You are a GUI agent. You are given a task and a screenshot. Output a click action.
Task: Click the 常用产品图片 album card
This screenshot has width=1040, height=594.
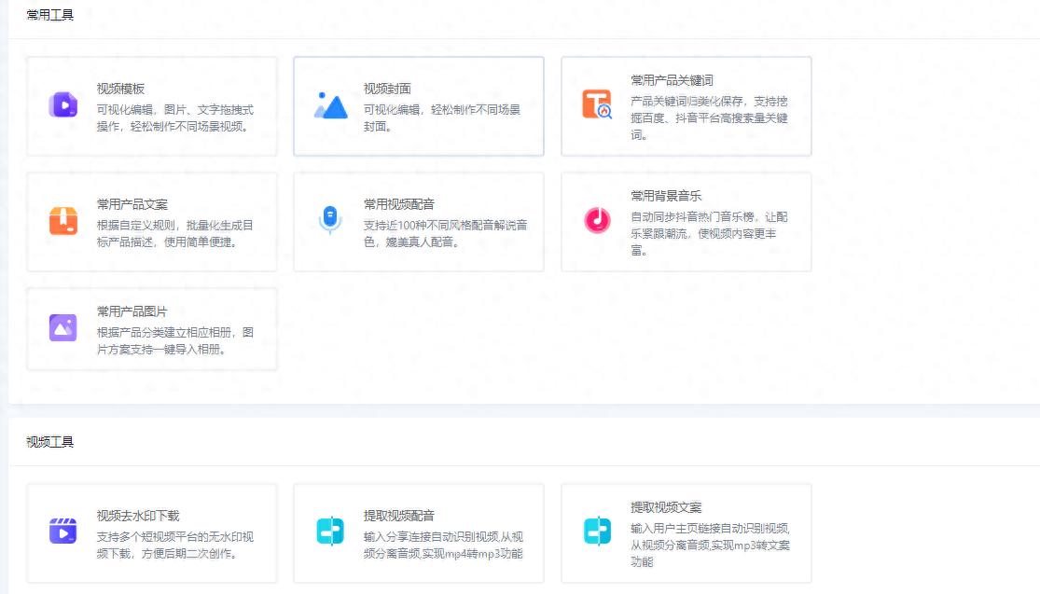click(151, 329)
